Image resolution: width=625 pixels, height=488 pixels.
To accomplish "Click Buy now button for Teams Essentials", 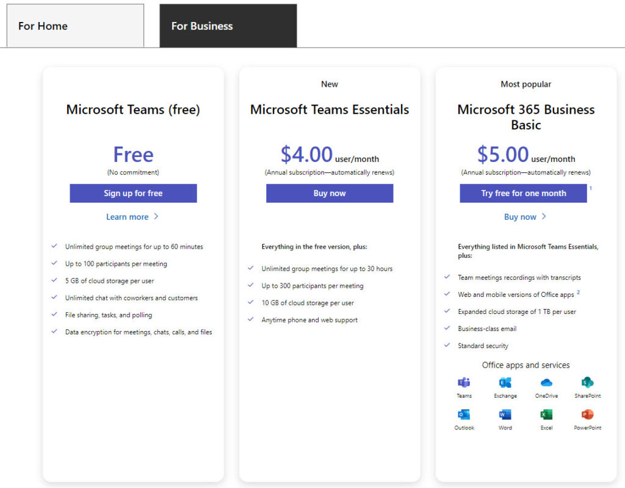I will (330, 193).
